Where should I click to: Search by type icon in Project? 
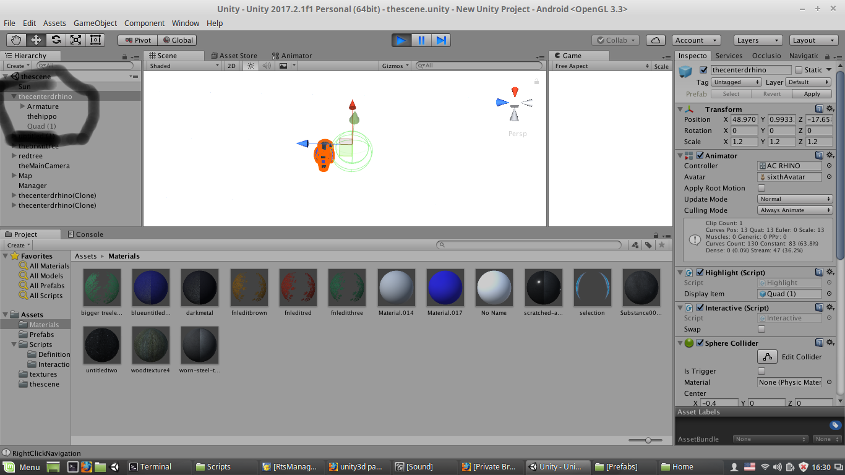[x=635, y=245]
